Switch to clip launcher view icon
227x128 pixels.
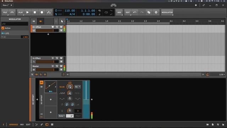(x=34, y=21)
